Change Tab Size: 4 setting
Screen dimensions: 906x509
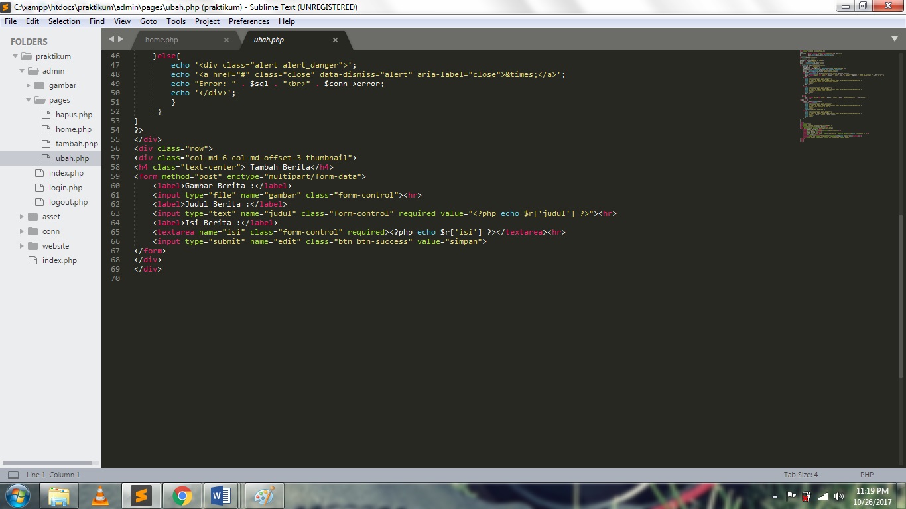pos(801,475)
